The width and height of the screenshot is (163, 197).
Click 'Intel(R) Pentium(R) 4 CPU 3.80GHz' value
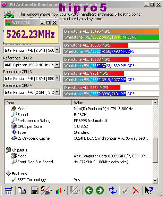click(x=103, y=109)
